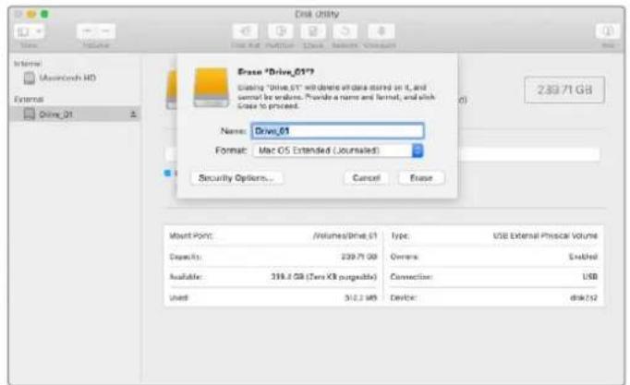Click the green zoom window button
Viewport: 630px width, 385px height.
pyautogui.click(x=44, y=14)
